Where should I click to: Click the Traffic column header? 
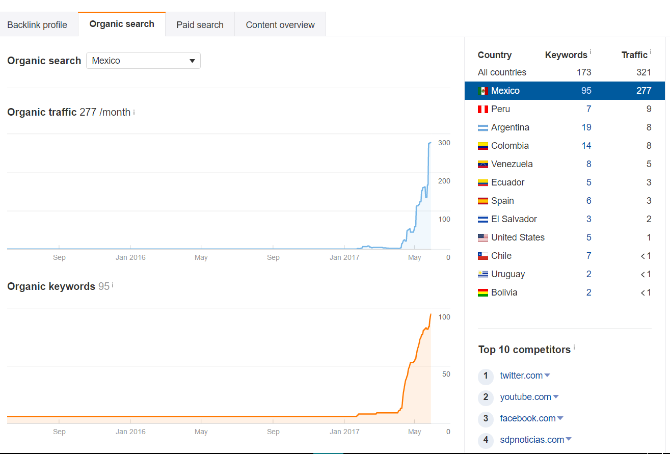click(x=634, y=55)
